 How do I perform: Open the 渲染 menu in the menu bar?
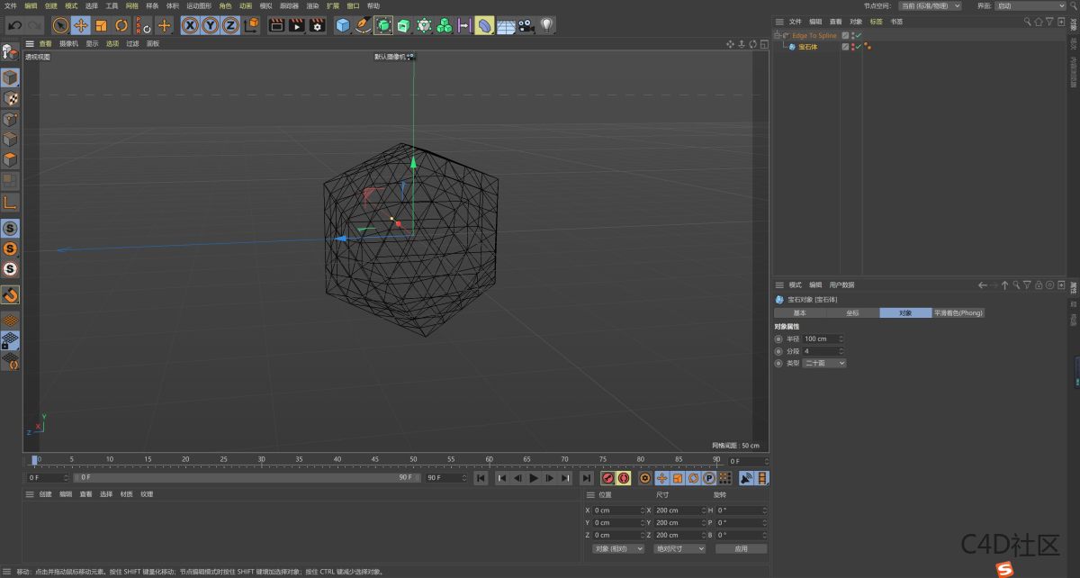point(312,5)
